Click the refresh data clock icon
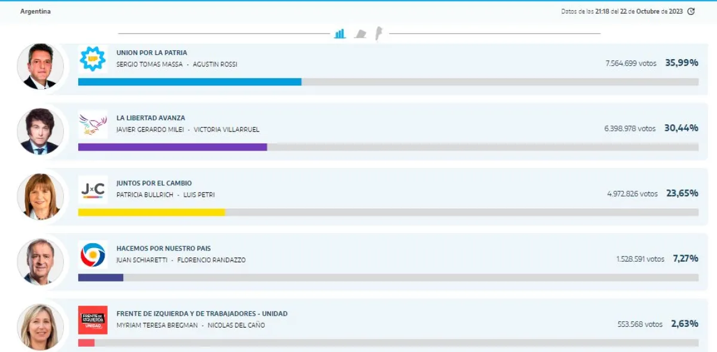Viewport: 717px width, 352px height. tap(691, 11)
